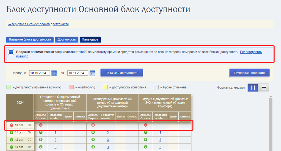Open the start date calendar picker icon
This screenshot has width=281, height=151.
pos(54,73)
